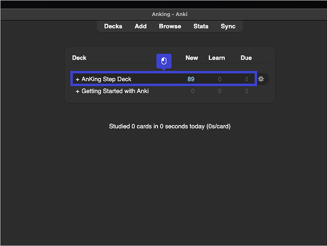Expand Getting Started with Anki subdecks
327x246 pixels.
pos(78,91)
